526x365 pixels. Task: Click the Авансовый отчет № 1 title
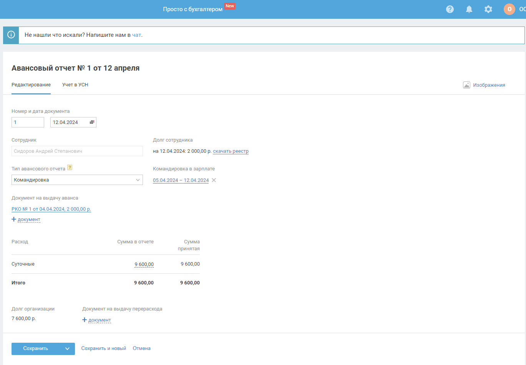click(75, 68)
